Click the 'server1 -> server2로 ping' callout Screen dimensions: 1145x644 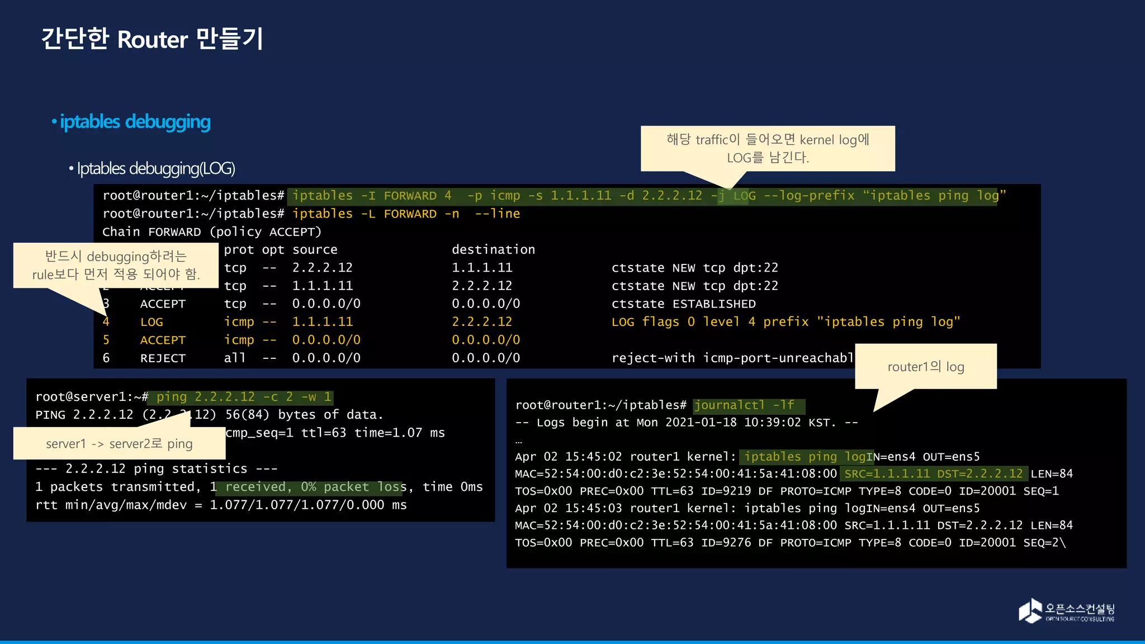coord(119,444)
